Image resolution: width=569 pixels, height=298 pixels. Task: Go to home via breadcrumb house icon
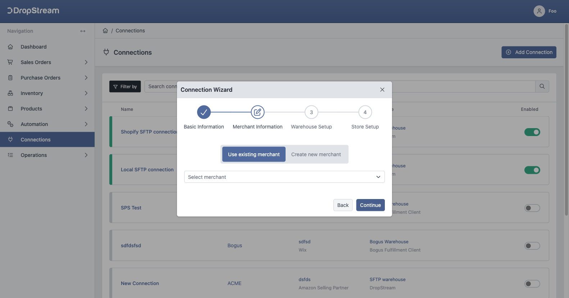click(x=105, y=31)
